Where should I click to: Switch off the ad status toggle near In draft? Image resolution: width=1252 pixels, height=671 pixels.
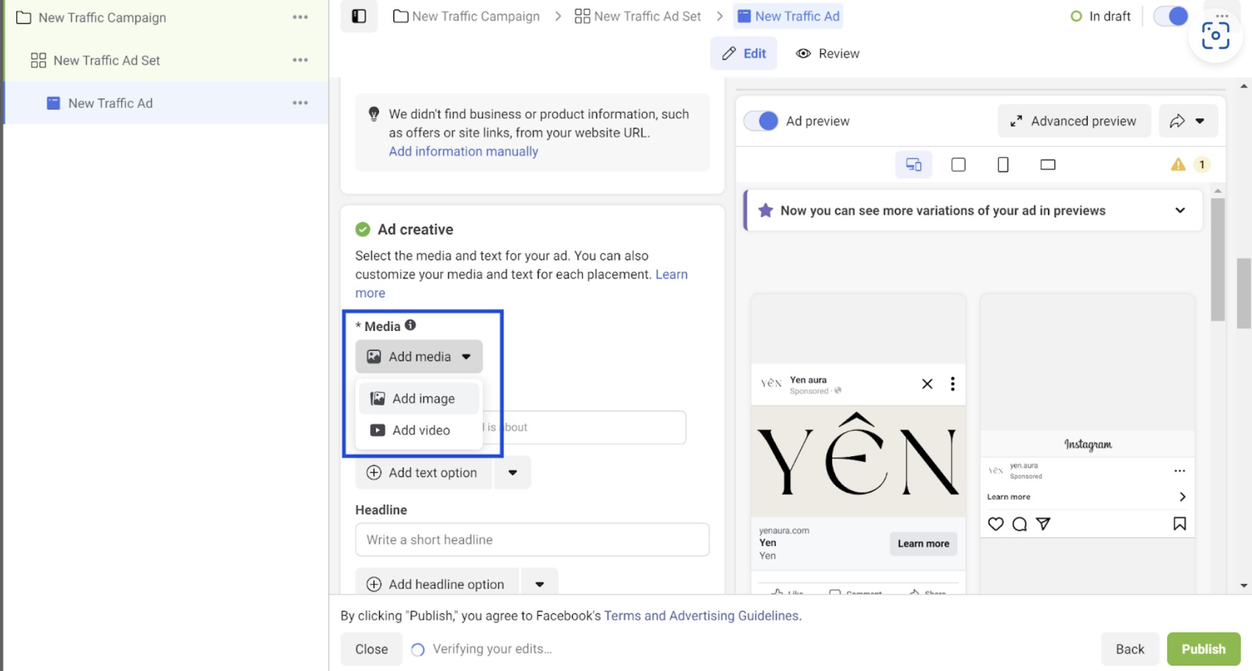(1170, 16)
